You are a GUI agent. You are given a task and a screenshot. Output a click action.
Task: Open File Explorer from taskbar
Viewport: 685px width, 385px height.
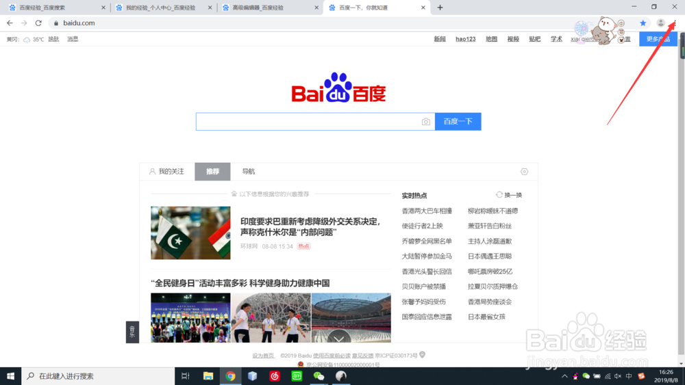pos(208,376)
